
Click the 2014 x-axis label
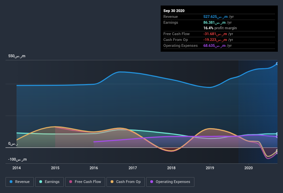click(x=17, y=168)
